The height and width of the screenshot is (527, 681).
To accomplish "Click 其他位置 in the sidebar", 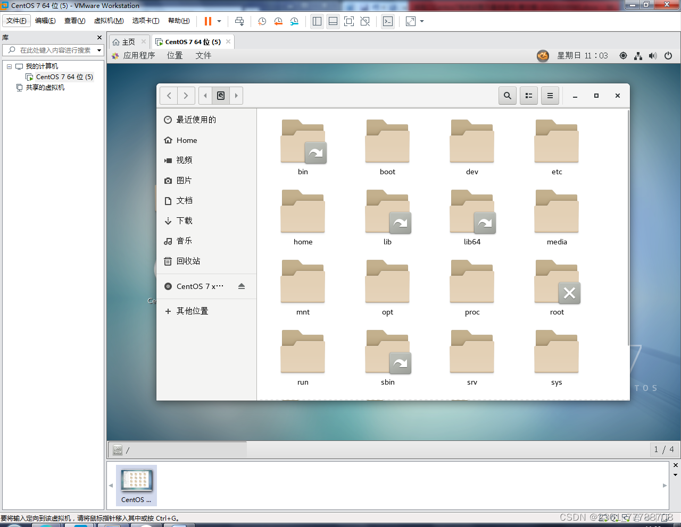I will [x=206, y=311].
